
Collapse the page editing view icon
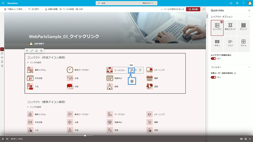pyautogui.click(x=204, y=9)
